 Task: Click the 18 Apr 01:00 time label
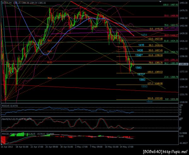(22, 147)
